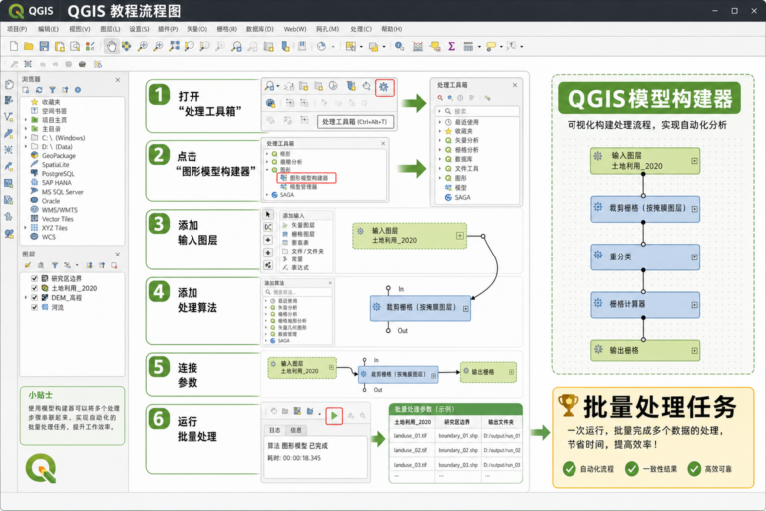Toggle the 研究区边界 layer checkbox
Viewport: 766px width, 511px height.
pos(35,278)
